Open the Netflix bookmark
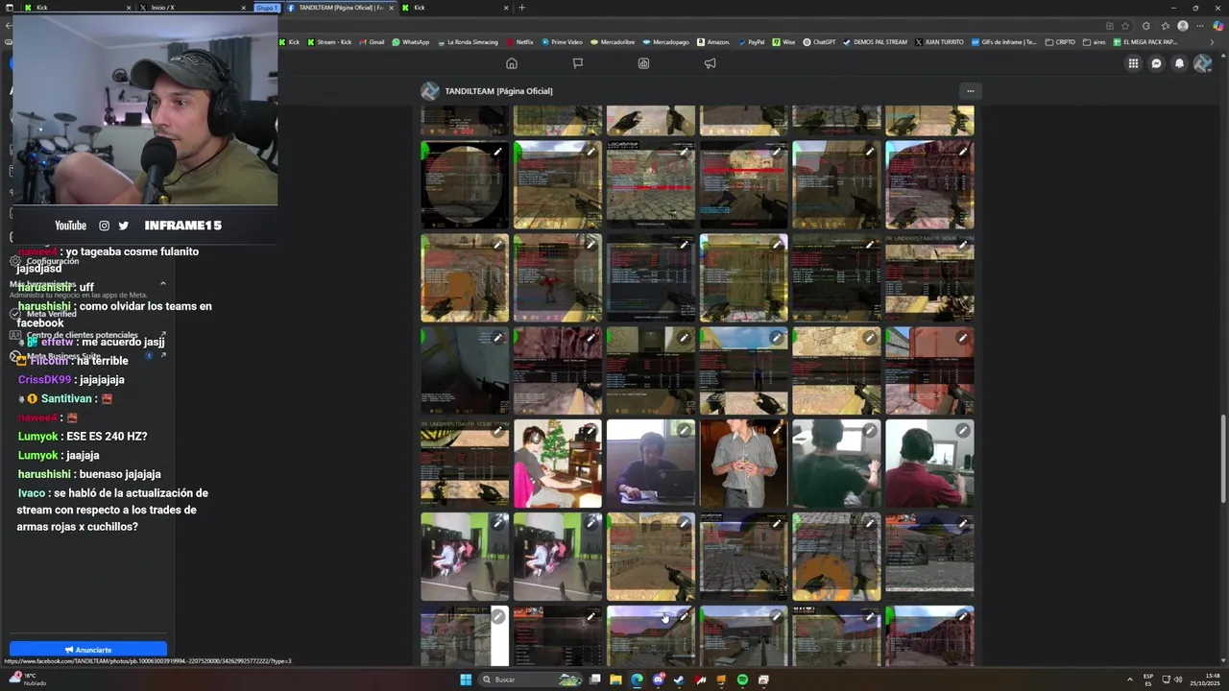This screenshot has width=1229, height=691. (519, 42)
